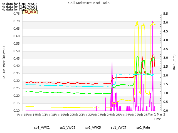Click the No data for f_sp1_VWC4 message
This screenshot has width=178, height=133.
[x=19, y=7]
